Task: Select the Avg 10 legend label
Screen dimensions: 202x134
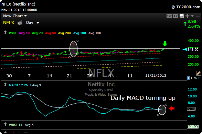Action: coord(24,33)
